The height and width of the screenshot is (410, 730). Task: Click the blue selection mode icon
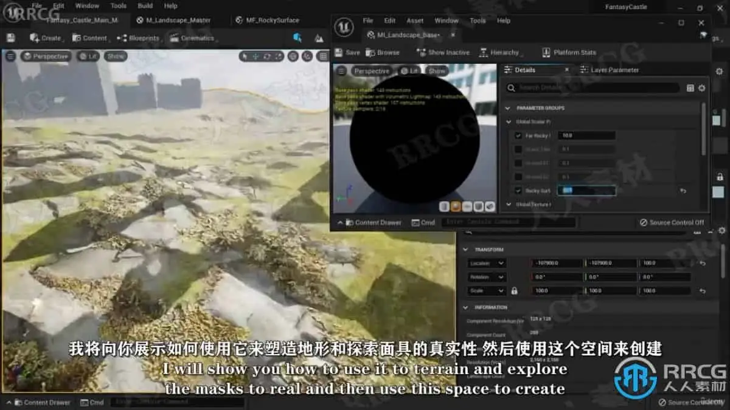tap(297, 38)
